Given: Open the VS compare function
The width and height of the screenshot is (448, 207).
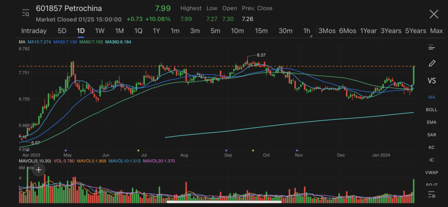Looking at the screenshot, I should (432, 81).
